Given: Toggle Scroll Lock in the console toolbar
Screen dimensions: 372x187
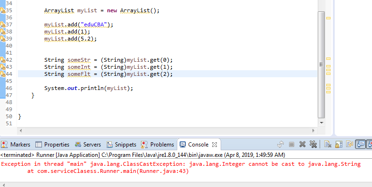Looking at the screenshot, I should pos(339,144).
